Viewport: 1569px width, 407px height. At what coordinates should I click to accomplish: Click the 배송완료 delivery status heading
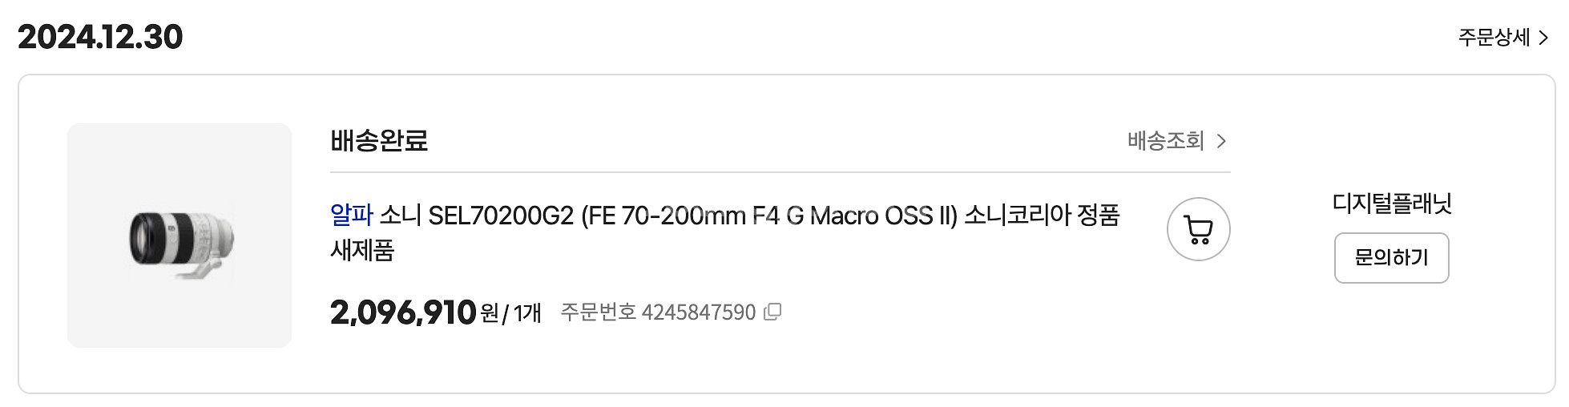coord(379,141)
